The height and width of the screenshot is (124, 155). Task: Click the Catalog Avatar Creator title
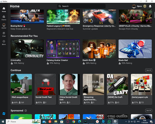coord(57,60)
